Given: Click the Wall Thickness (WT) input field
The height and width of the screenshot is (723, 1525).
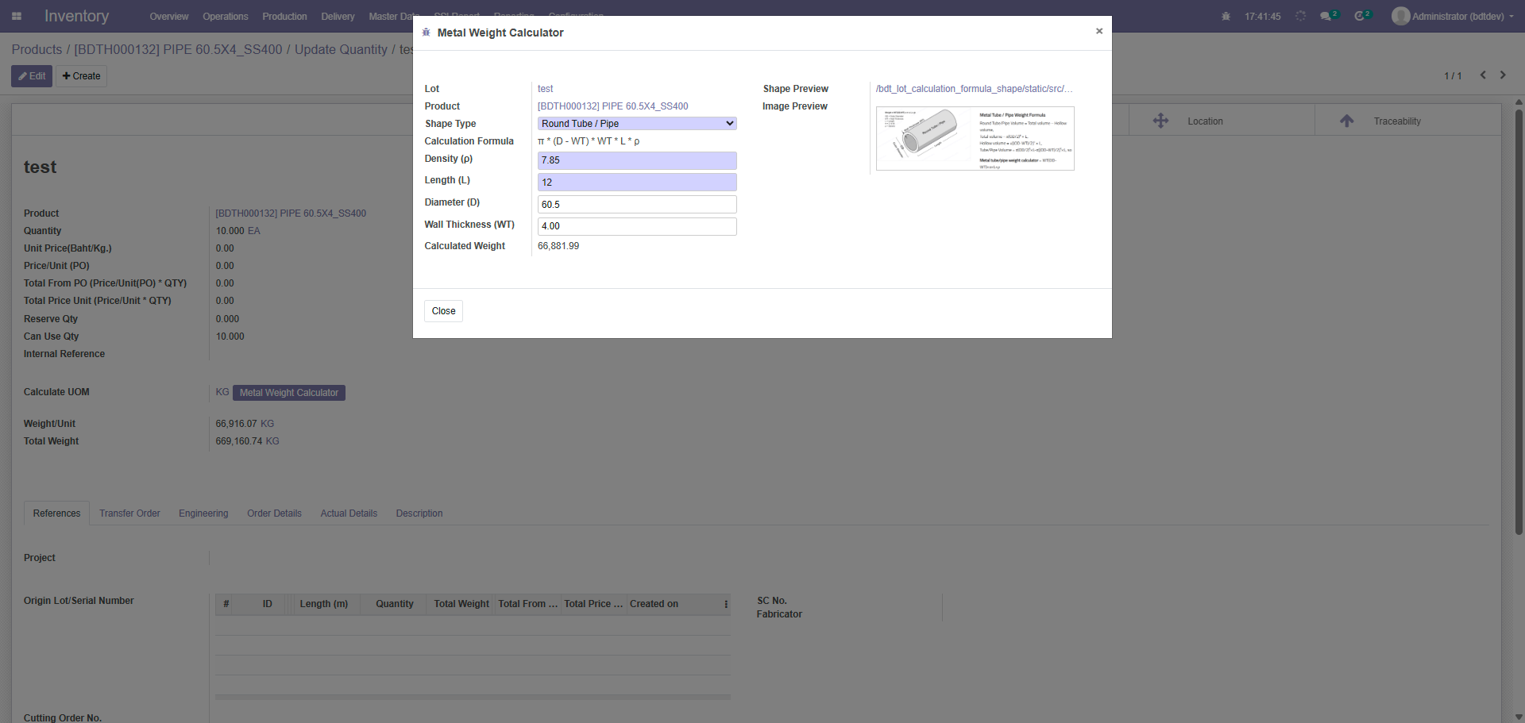Looking at the screenshot, I should (637, 226).
